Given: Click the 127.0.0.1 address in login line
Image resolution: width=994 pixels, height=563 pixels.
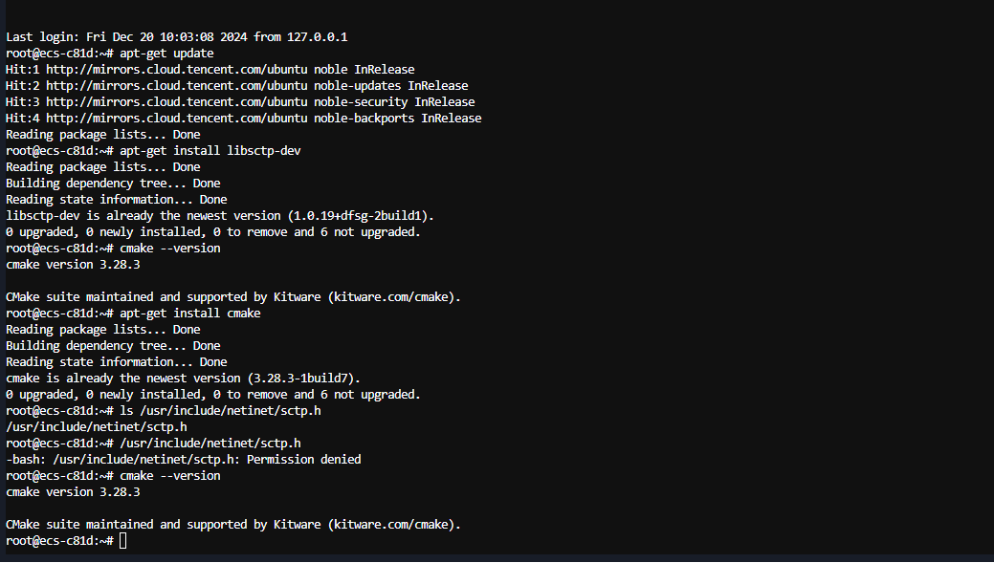Looking at the screenshot, I should [317, 36].
